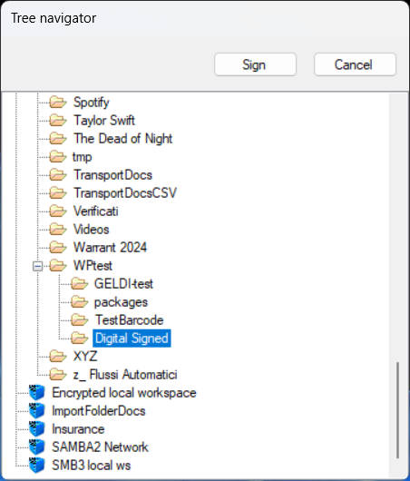Screen dimensions: 410x481
Task: Choose the z_ Flussi Automatici label
Action: click(x=125, y=375)
